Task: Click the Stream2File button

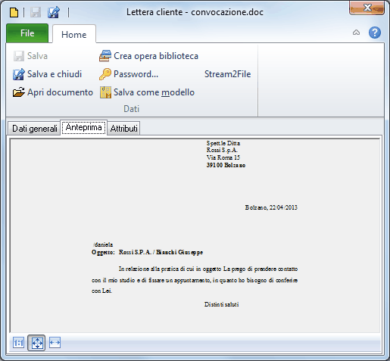Action: pos(227,74)
